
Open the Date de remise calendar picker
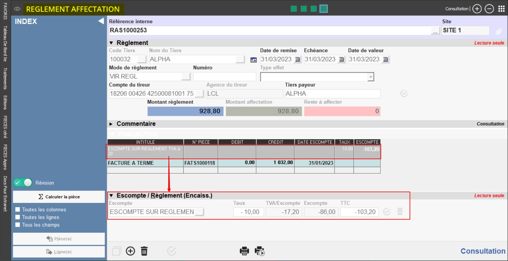coord(297,60)
